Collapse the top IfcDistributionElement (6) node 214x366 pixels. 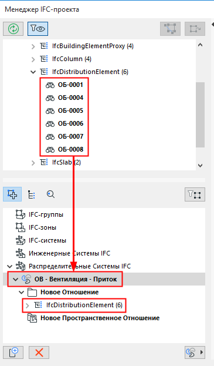pos(33,72)
